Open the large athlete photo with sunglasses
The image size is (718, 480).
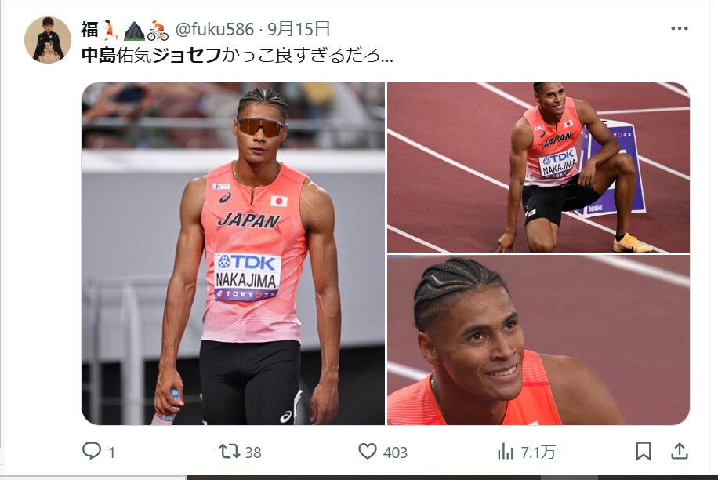(x=233, y=253)
